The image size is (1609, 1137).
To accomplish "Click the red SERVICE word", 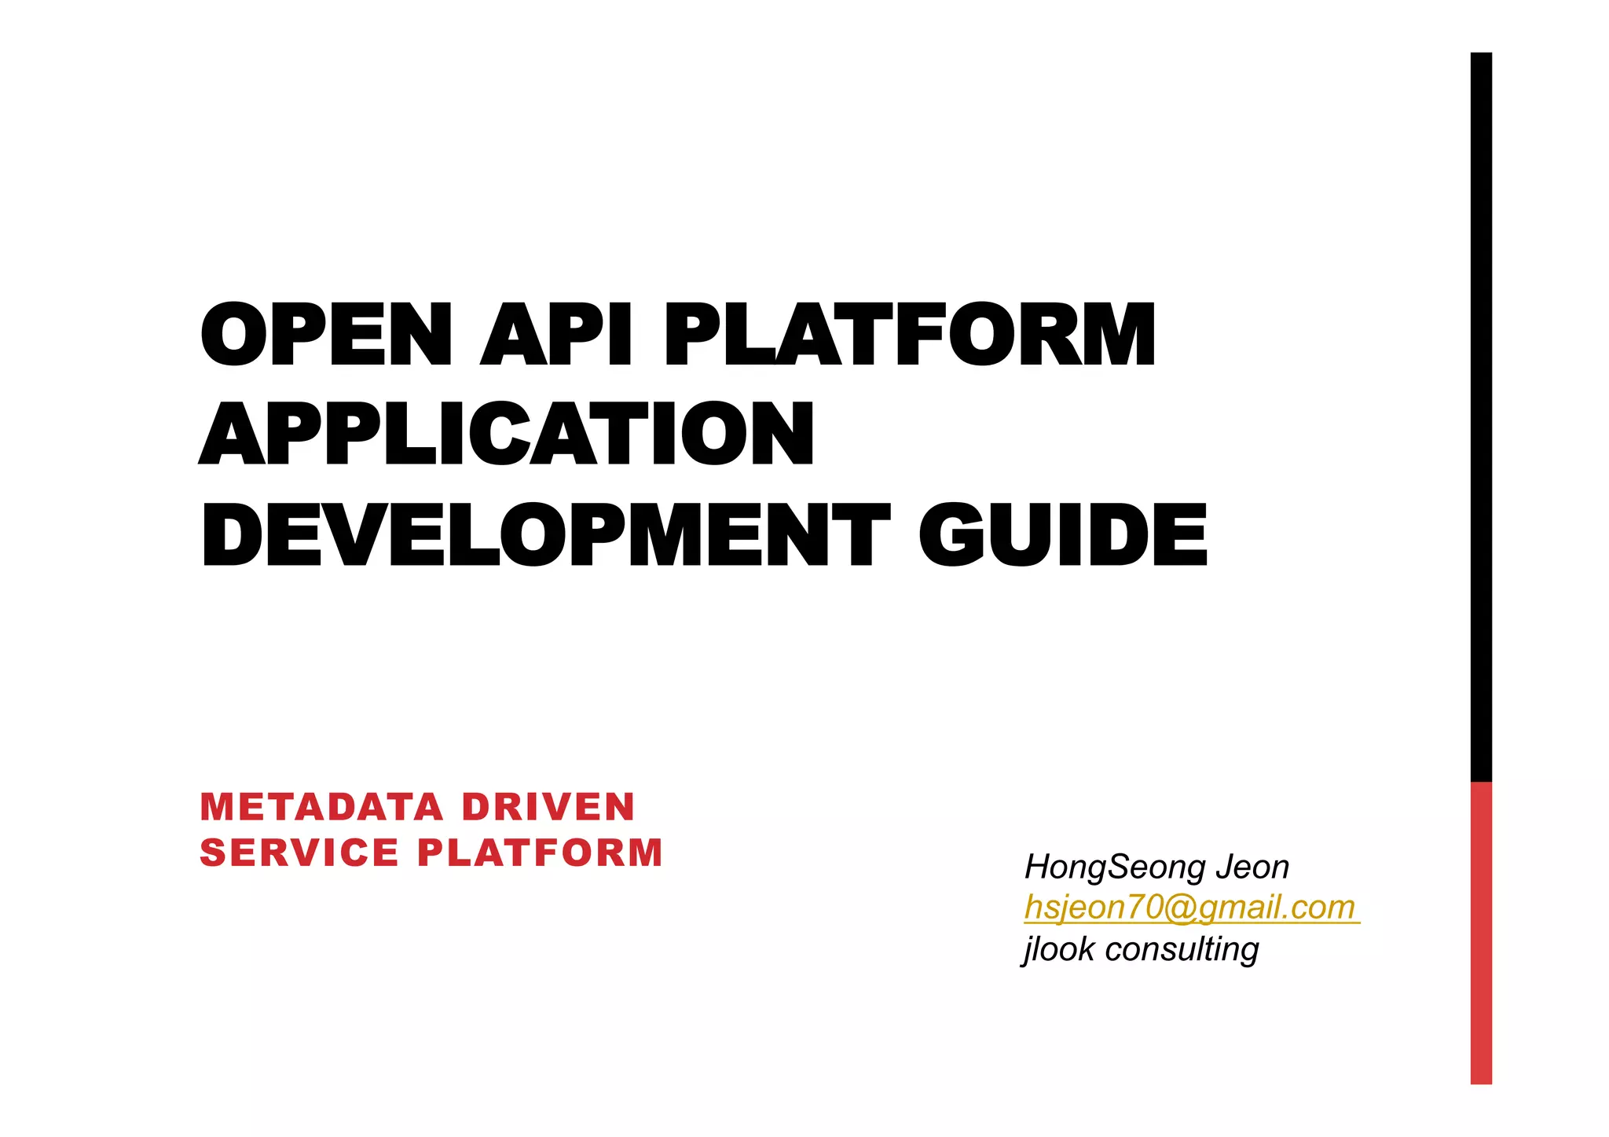I will click(299, 853).
